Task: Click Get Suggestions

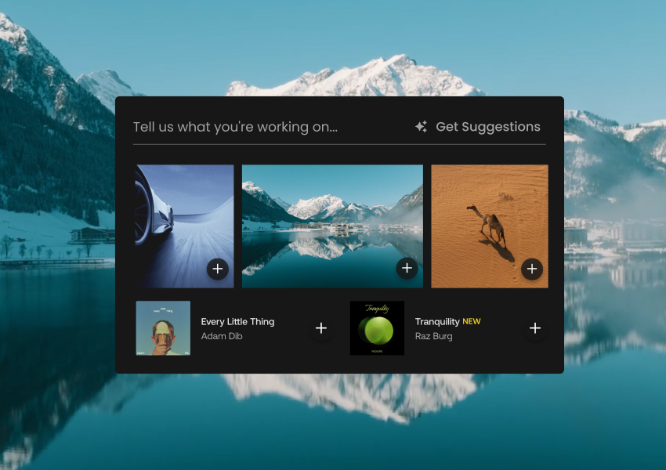Action: pos(489,126)
